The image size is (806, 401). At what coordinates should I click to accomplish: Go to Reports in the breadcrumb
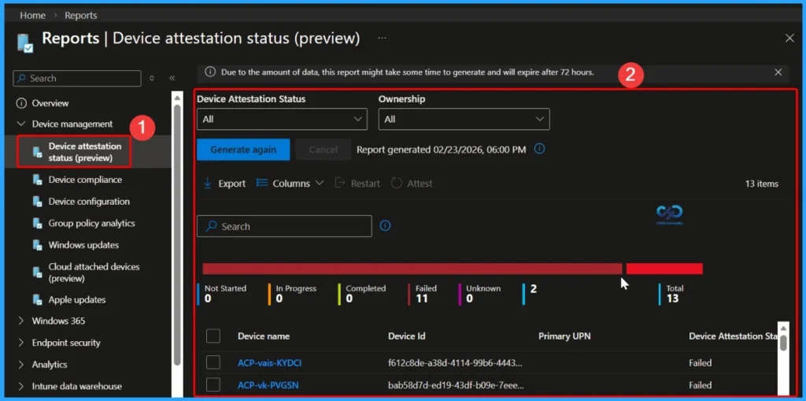click(x=81, y=16)
